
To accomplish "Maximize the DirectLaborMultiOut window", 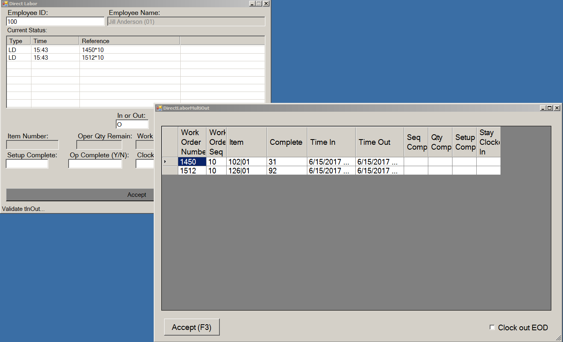I will tap(550, 108).
